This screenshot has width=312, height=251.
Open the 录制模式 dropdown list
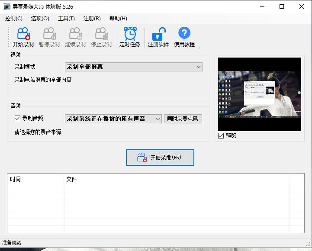134,67
